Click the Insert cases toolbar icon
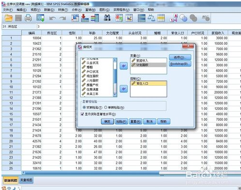The image size is (241, 190). click(x=119, y=18)
